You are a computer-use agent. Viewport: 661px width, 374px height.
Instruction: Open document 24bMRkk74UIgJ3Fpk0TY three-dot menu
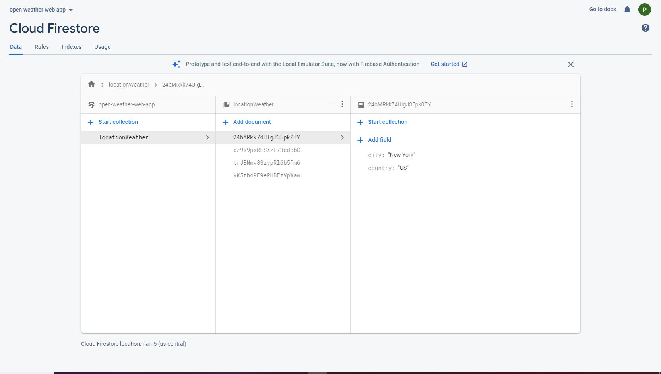click(x=572, y=104)
